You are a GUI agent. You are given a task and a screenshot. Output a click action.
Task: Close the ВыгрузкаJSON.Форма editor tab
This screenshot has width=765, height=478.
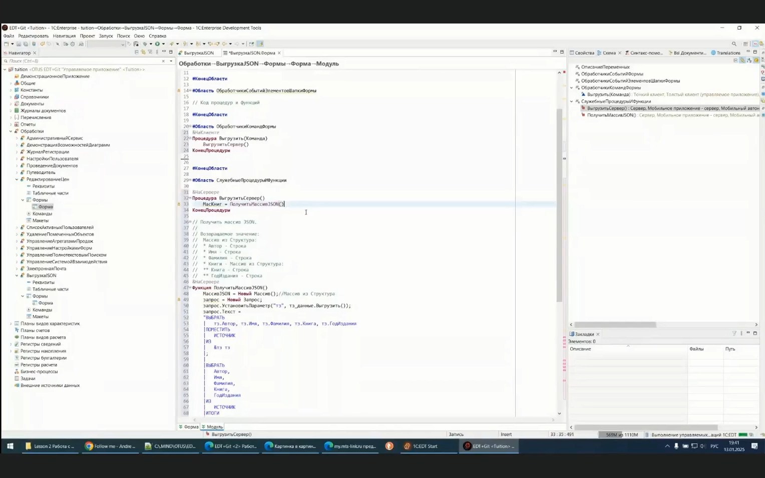(279, 53)
